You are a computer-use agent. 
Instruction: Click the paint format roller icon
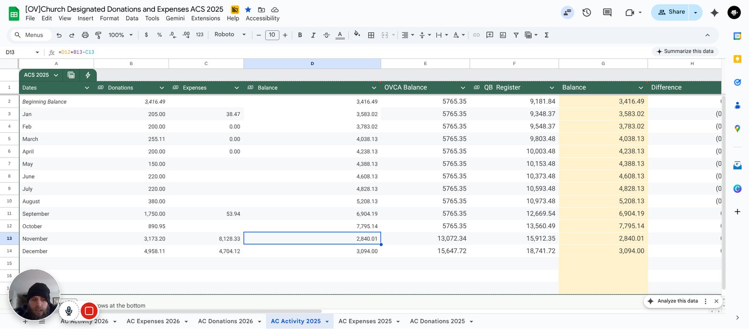tap(98, 35)
